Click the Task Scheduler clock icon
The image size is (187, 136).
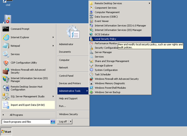point(91,74)
